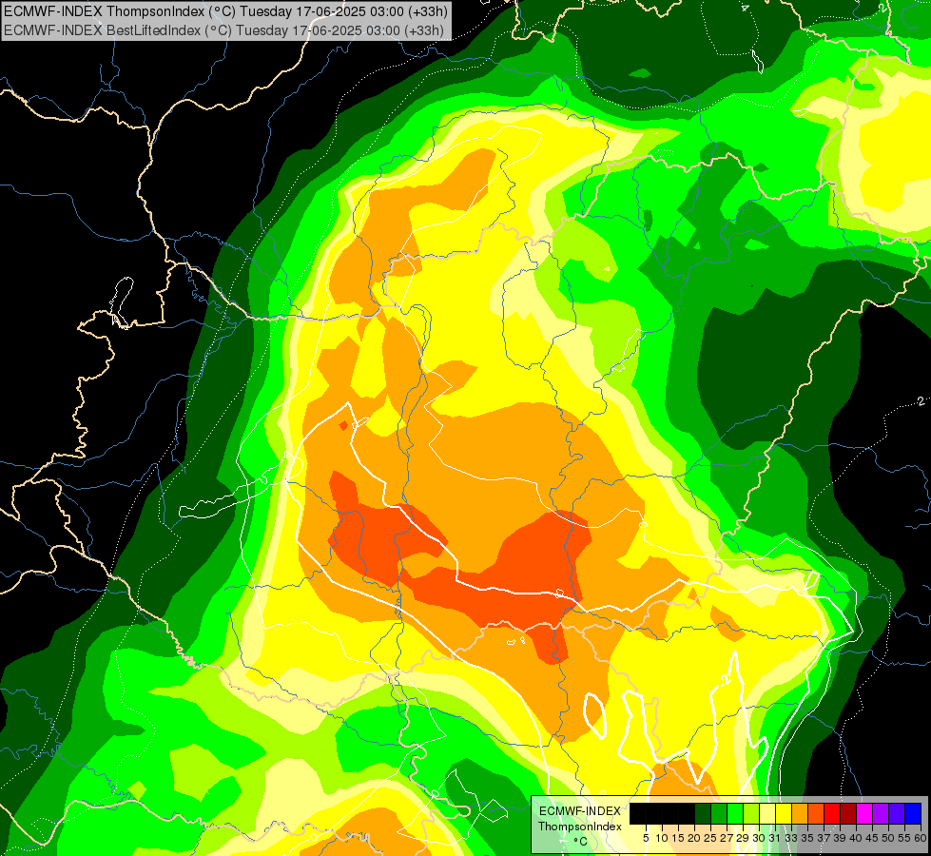The image size is (931, 856).
Task: Select the bright green 27–29 legend swatch
Action: [x=735, y=813]
